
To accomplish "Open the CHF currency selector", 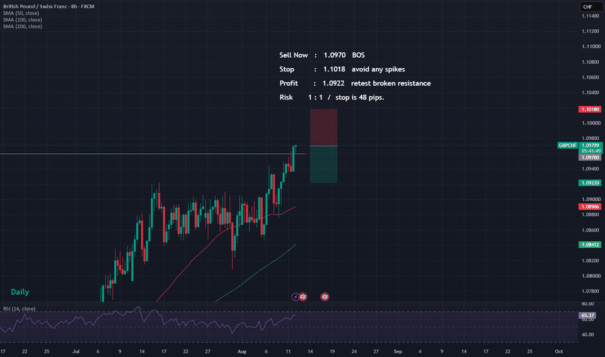I will [590, 6].
